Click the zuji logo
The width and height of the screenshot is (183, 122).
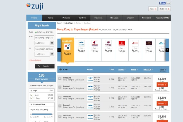click(x=35, y=6)
